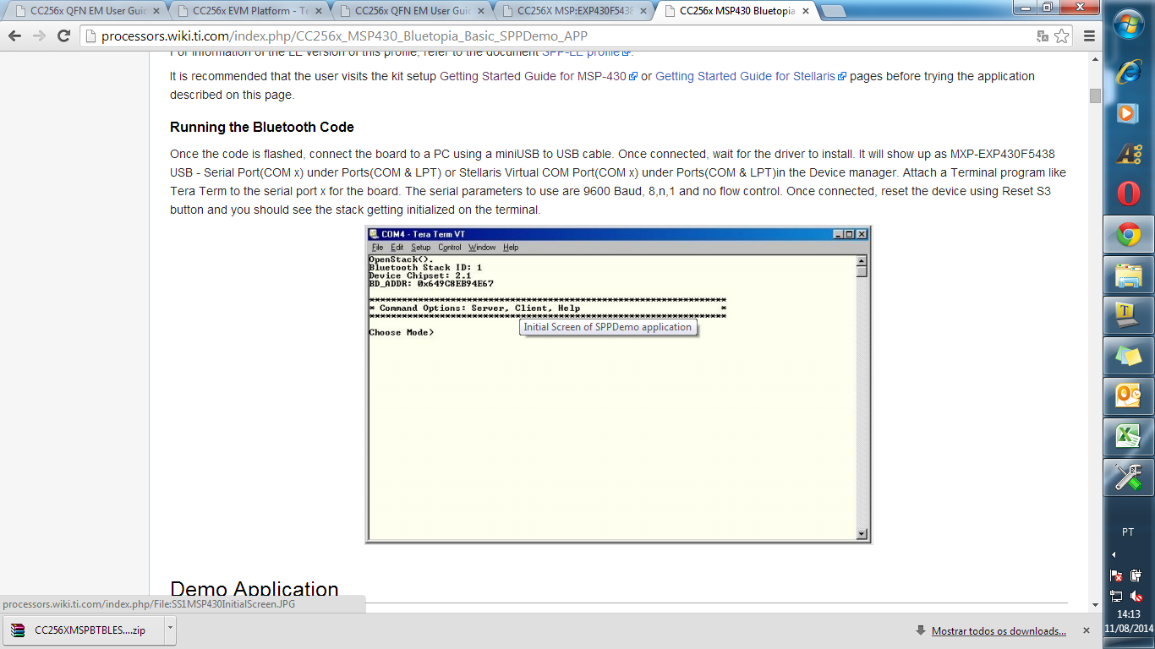This screenshot has height=649, width=1155.
Task: Launch Internet Explorer from the taskbar
Action: (1129, 73)
